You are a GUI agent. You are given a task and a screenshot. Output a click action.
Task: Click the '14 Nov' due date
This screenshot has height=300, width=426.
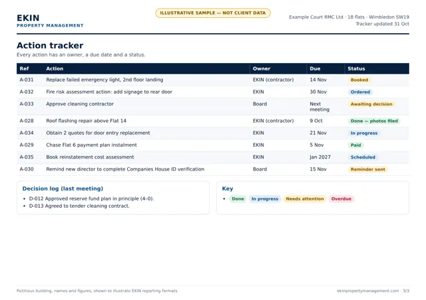pyautogui.click(x=318, y=80)
